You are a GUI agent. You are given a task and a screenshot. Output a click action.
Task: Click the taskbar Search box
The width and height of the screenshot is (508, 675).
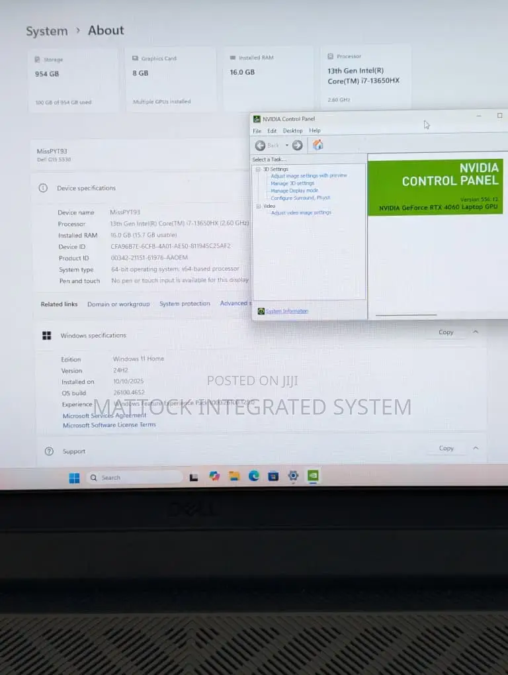[135, 477]
